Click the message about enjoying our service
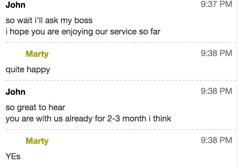238x167 pixels. point(83,32)
